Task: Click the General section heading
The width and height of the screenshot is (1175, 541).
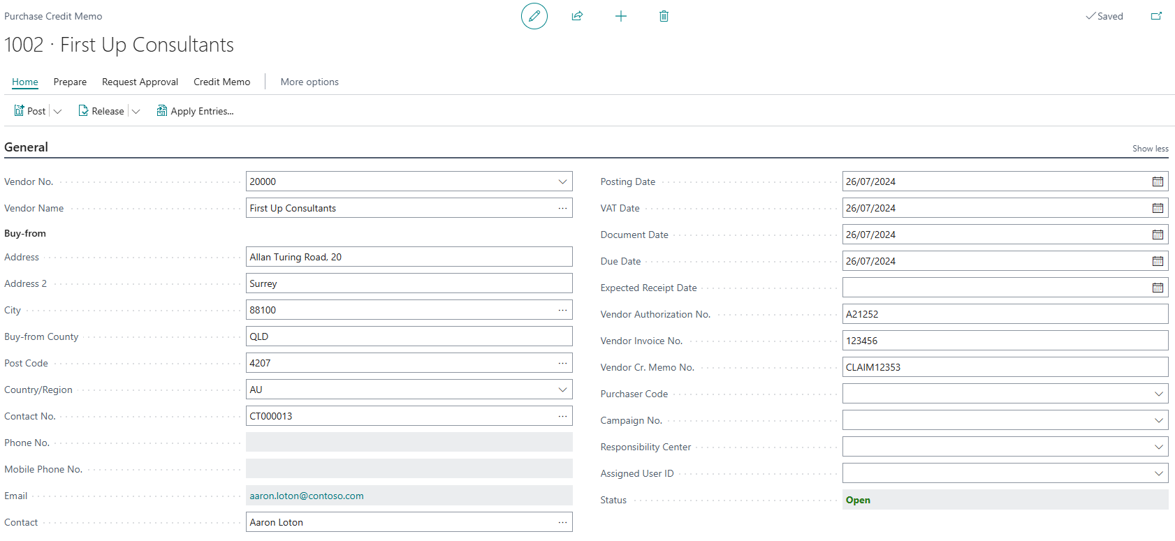Action: 26,147
